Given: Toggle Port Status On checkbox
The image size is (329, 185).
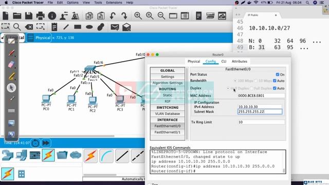Looking at the screenshot, I should click(x=278, y=75).
